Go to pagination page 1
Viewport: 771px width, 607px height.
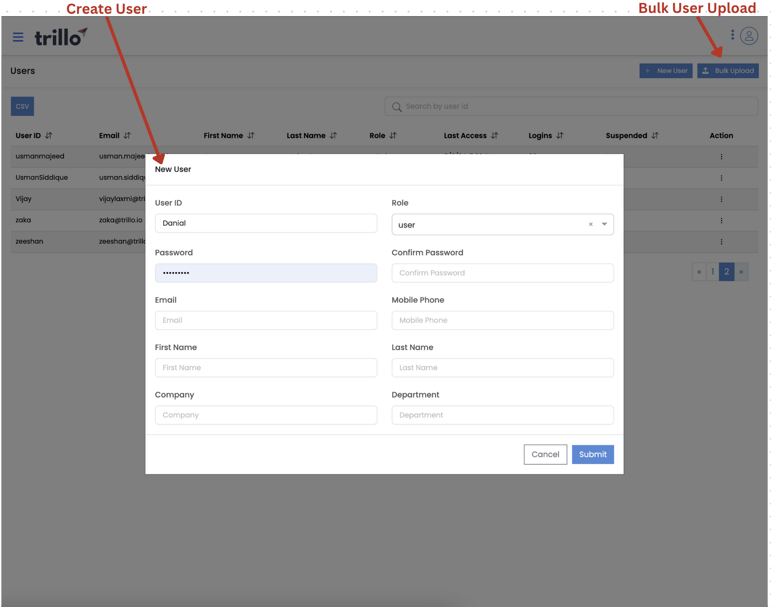pyautogui.click(x=712, y=272)
